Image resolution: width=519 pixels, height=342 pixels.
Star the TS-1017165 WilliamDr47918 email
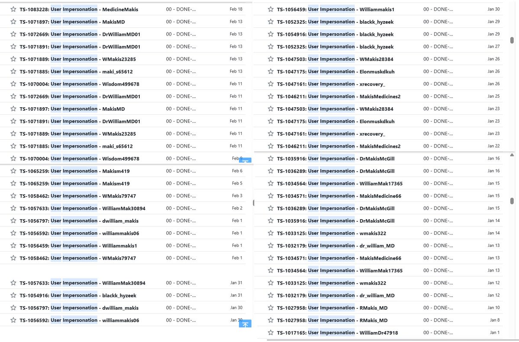[271, 332]
